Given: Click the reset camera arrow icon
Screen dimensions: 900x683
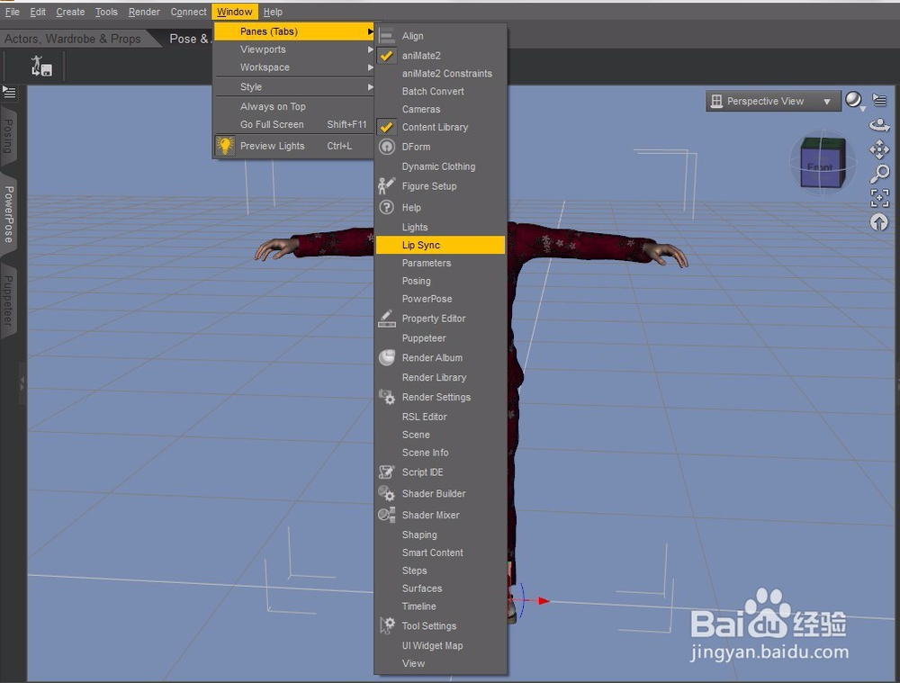Looking at the screenshot, I should [x=879, y=222].
